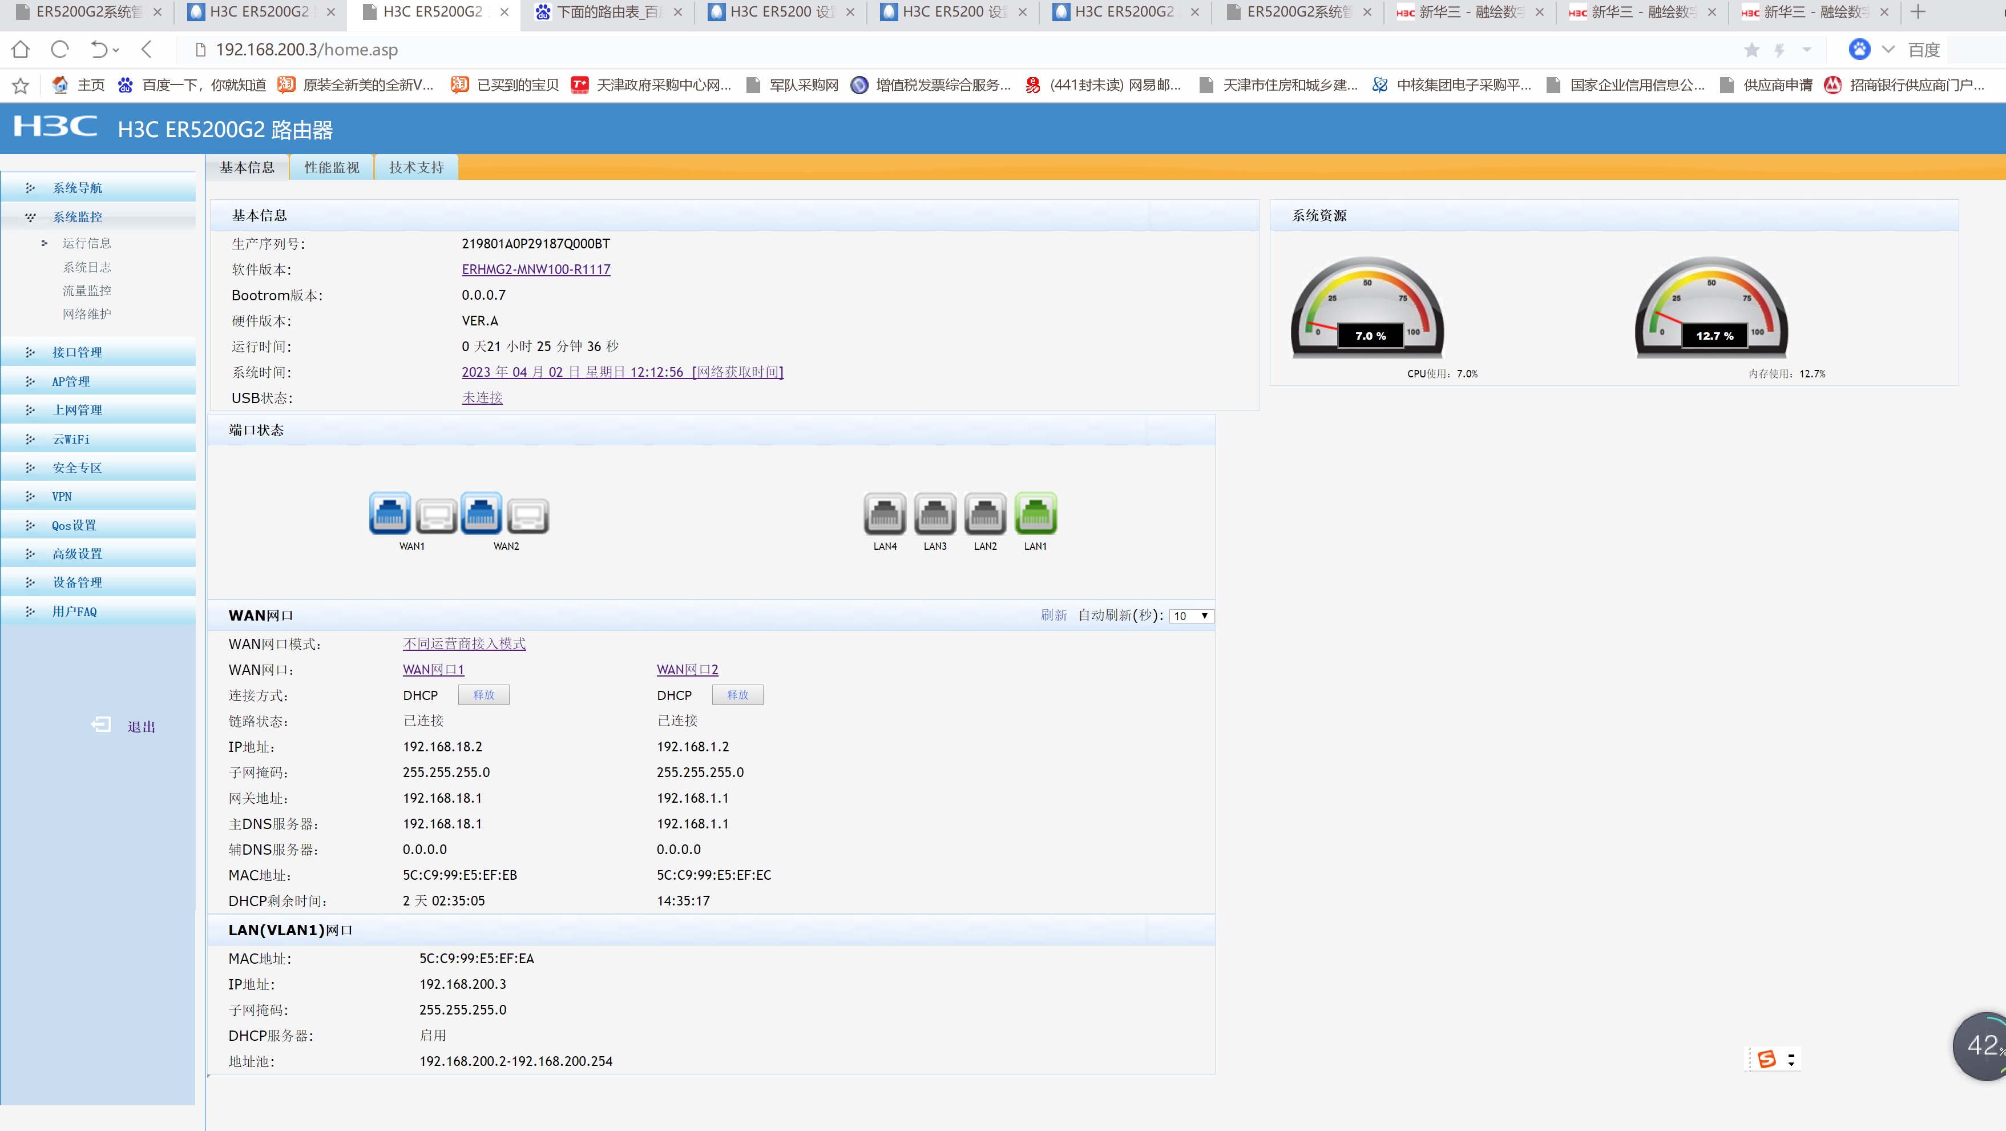Switch to the 性能监视 tab
Screen dimensions: 2006x1131
pos(332,167)
